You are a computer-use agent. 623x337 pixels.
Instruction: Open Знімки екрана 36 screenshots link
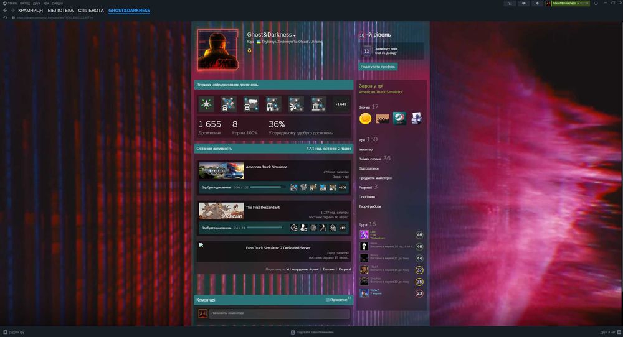point(374,159)
